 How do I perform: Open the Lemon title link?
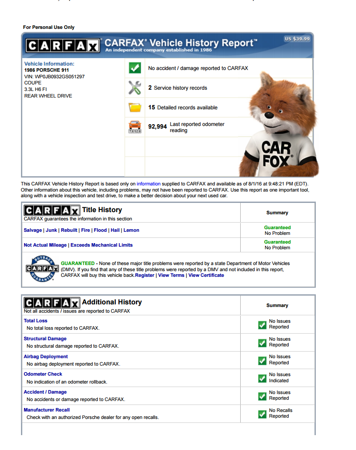click(x=131, y=230)
